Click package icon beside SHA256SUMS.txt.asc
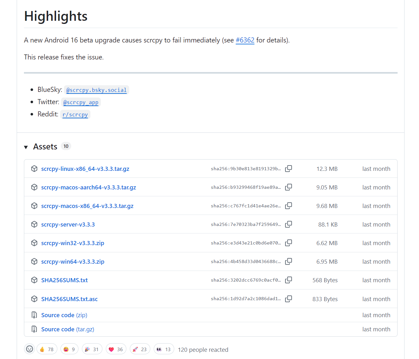419x359 pixels. pos(34,299)
